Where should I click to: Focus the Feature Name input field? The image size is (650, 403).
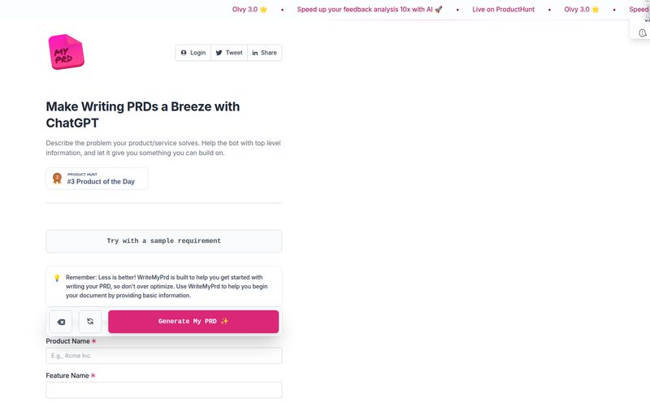[x=164, y=390]
